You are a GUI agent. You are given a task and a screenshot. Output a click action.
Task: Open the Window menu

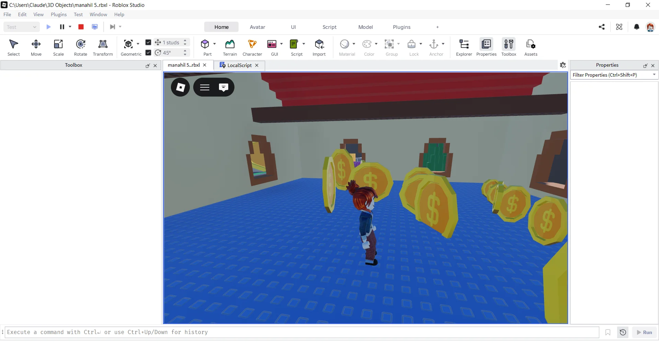coord(98,14)
